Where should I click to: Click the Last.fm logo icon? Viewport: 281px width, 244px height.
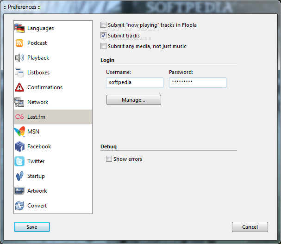[19, 117]
